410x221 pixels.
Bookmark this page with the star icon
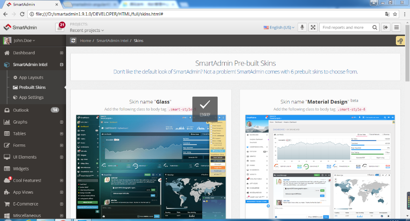pos(395,14)
